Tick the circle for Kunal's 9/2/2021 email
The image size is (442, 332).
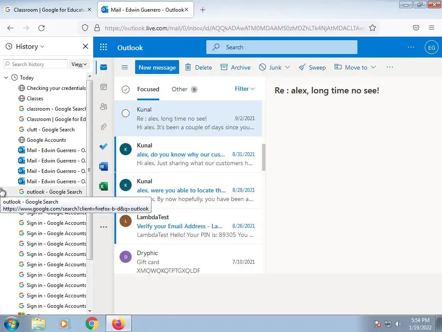tap(126, 113)
